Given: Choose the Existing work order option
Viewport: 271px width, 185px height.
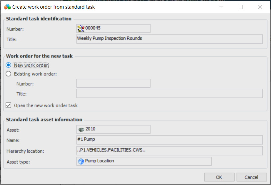Looking at the screenshot, I should tap(9, 74).
